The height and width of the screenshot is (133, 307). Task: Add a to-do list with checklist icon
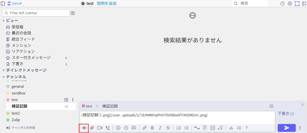239,128
